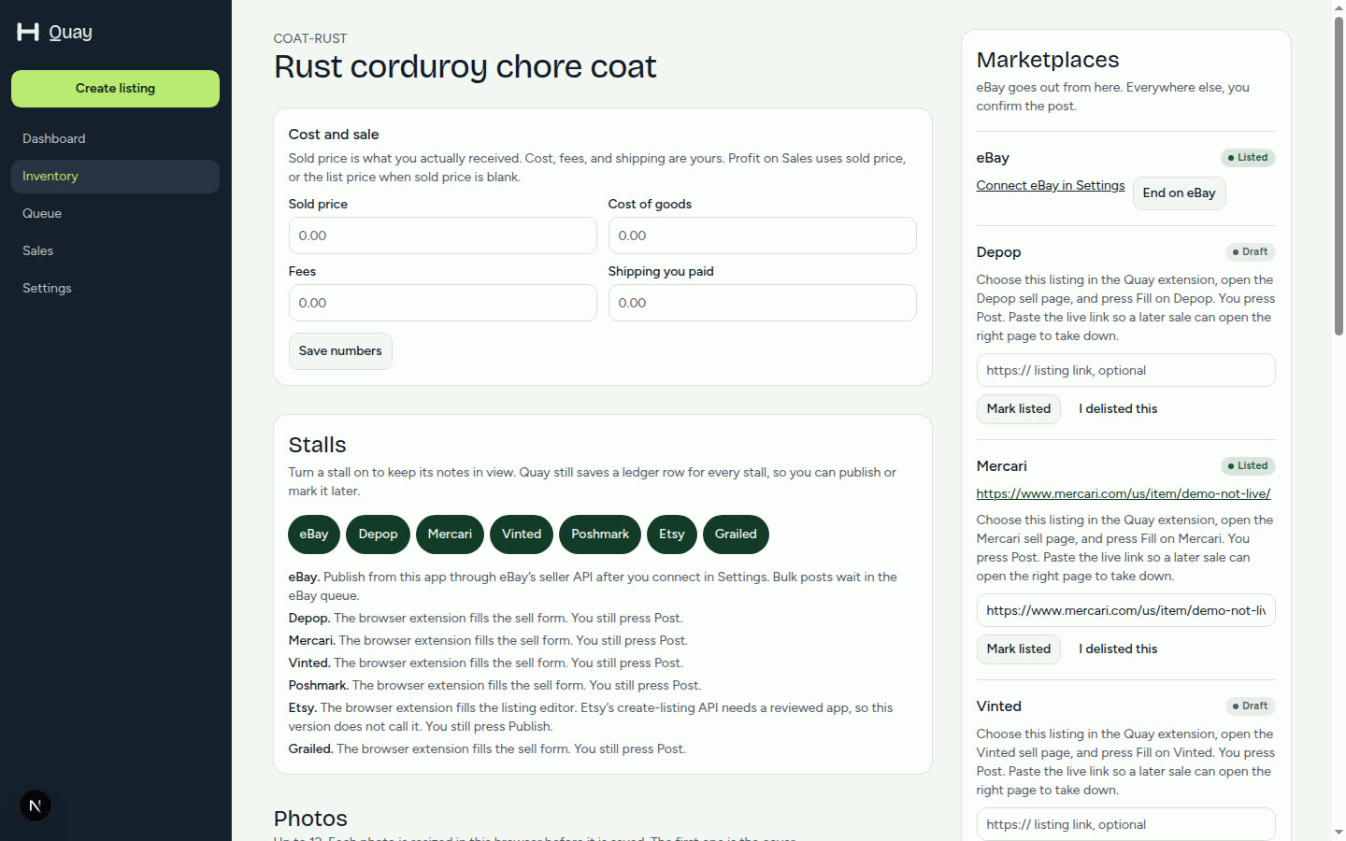Open Dashboard in the sidebar
This screenshot has width=1346, height=841.
[x=115, y=138]
